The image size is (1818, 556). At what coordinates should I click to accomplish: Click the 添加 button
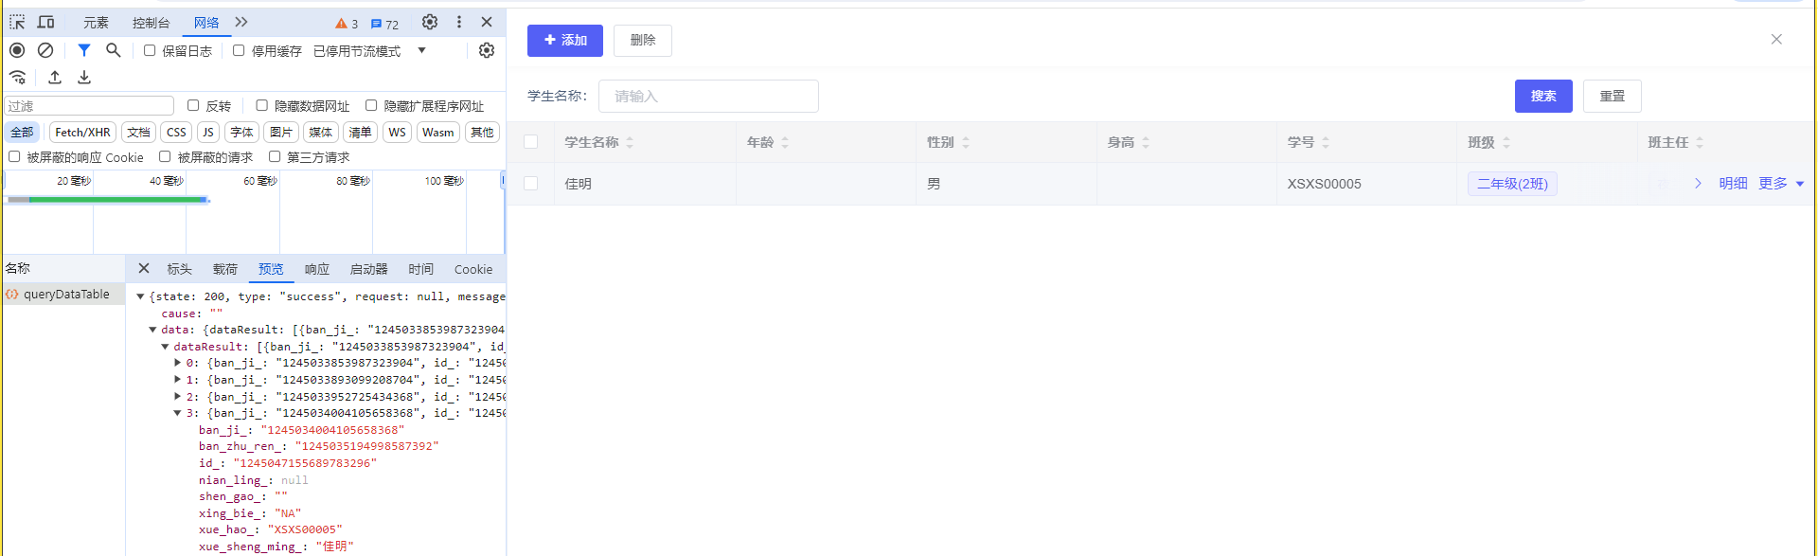point(565,41)
